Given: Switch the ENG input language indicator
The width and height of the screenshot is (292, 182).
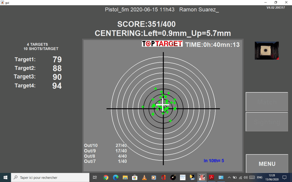Looking at the screenshot, I should (259, 177).
